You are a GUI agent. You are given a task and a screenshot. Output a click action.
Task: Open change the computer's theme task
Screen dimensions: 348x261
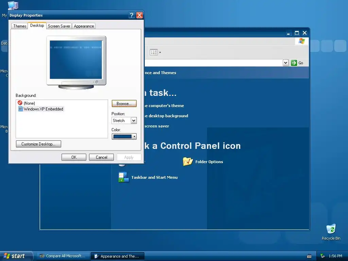tap(164, 106)
